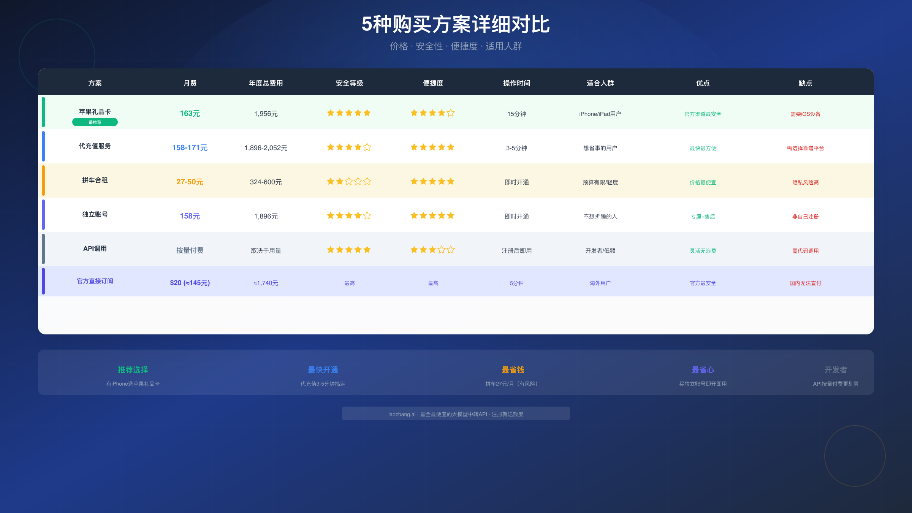
Task: Select the two-star safety rating in 拼车合租 row
Action: click(x=348, y=181)
